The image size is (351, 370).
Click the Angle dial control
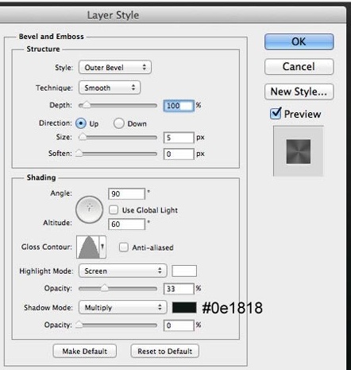(x=89, y=209)
